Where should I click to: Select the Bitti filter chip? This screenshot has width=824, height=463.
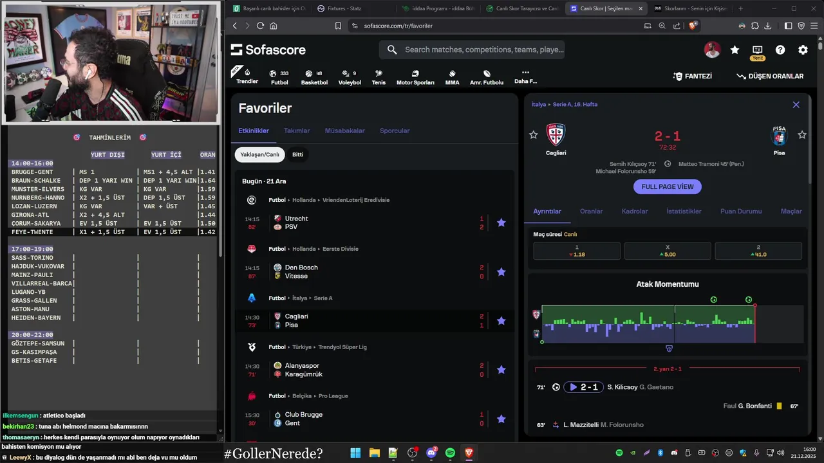click(x=297, y=154)
